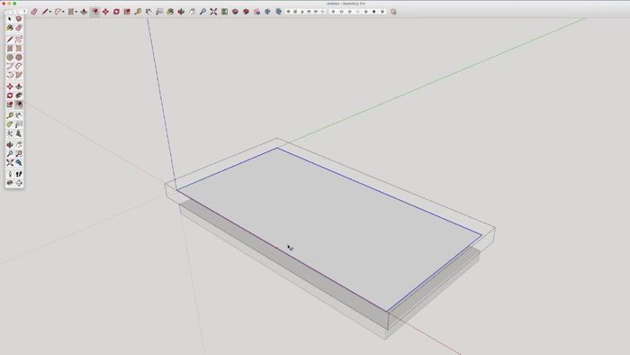
Task: Switch to Top standard view
Action: point(295,12)
